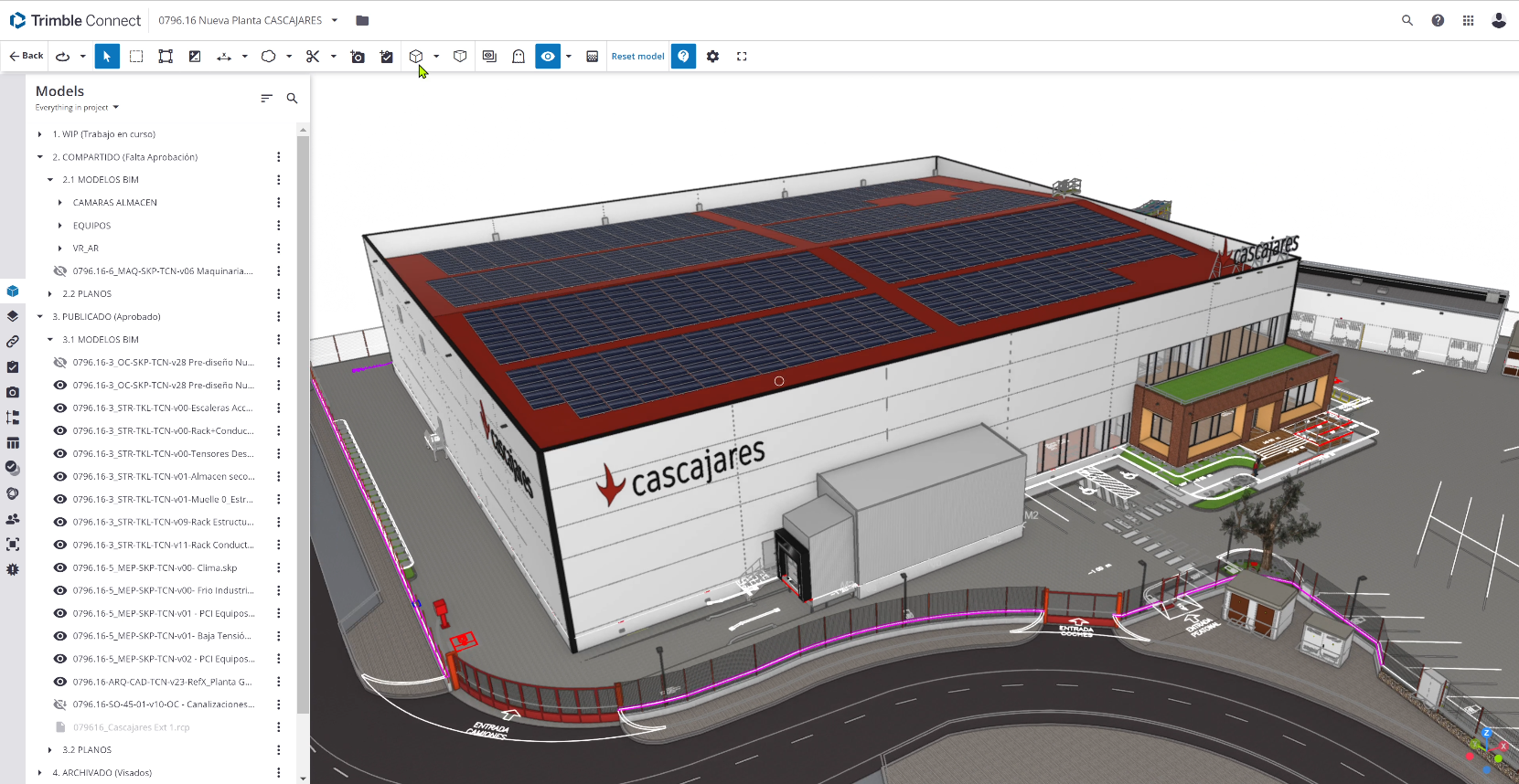Open the user account avatar menu
The height and width of the screenshot is (784, 1519).
pyautogui.click(x=1498, y=20)
